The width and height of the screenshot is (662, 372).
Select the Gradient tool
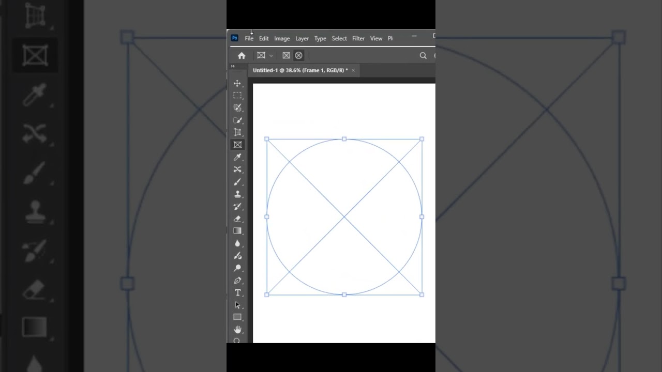tap(237, 231)
